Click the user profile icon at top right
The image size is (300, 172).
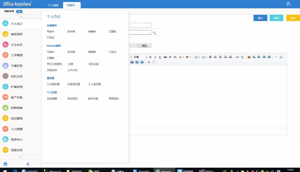pos(288,4)
